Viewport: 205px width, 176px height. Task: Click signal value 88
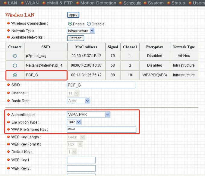[113, 75]
